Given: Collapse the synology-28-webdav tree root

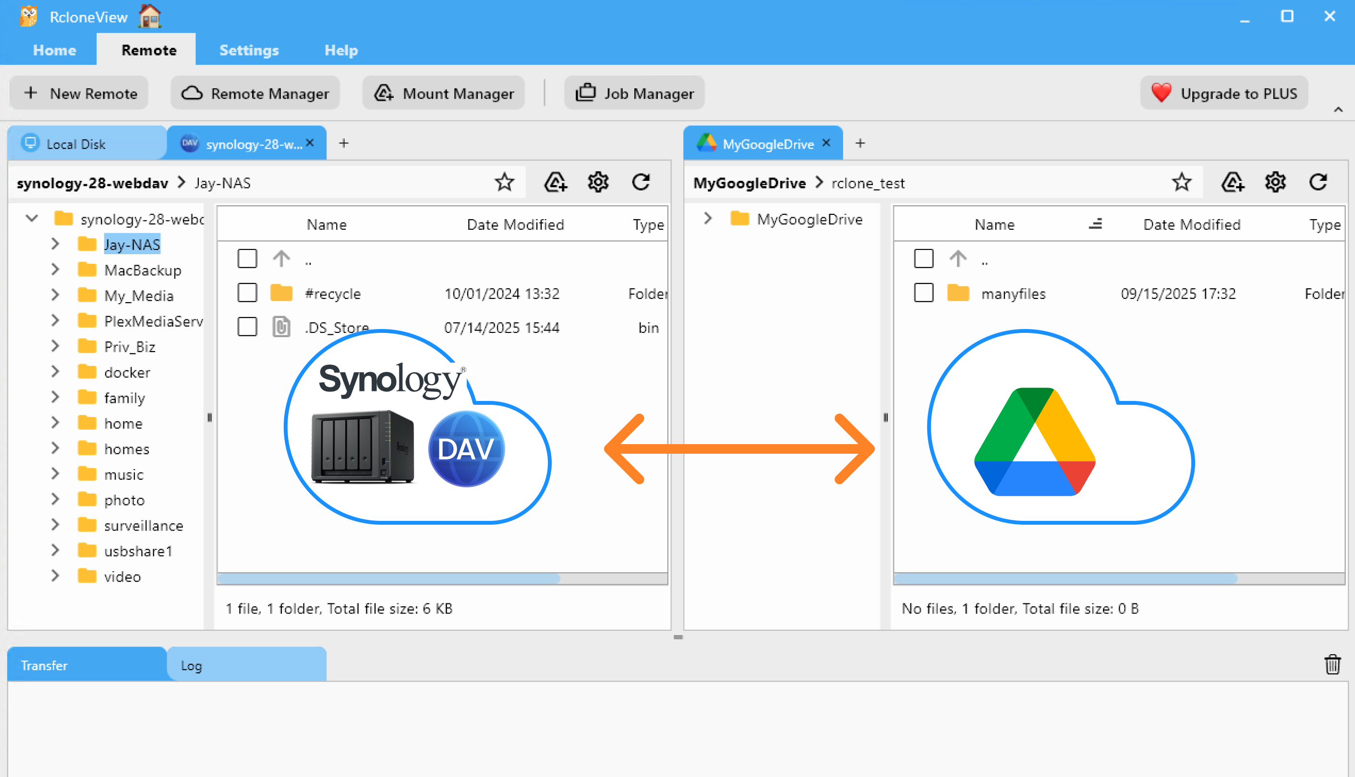Looking at the screenshot, I should click(31, 218).
